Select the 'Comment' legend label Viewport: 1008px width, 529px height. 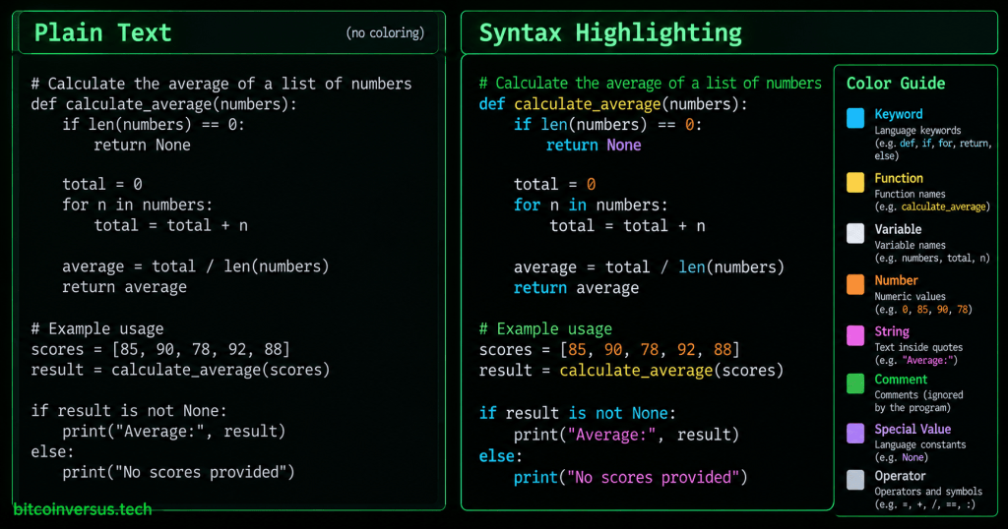901,380
